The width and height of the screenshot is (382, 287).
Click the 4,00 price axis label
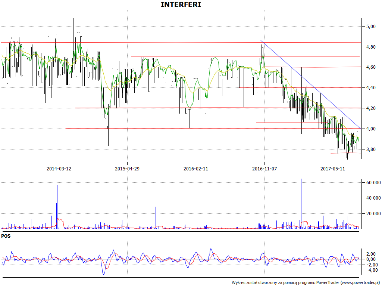pyautogui.click(x=370, y=129)
